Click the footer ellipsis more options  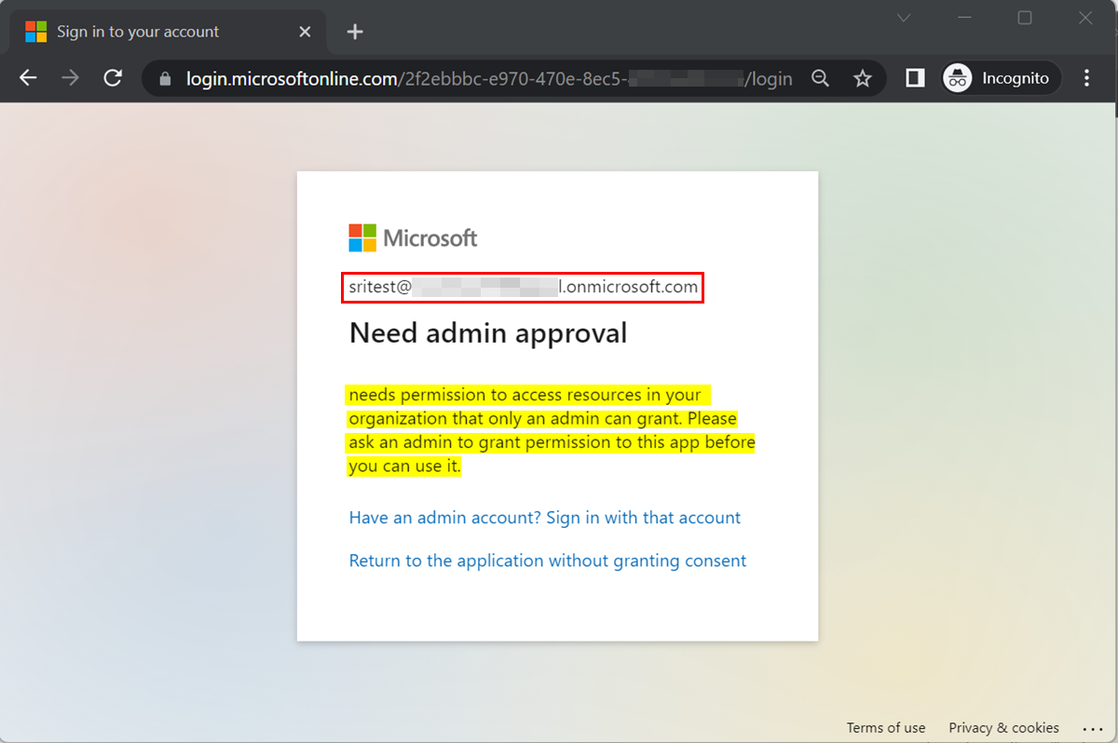click(1093, 728)
